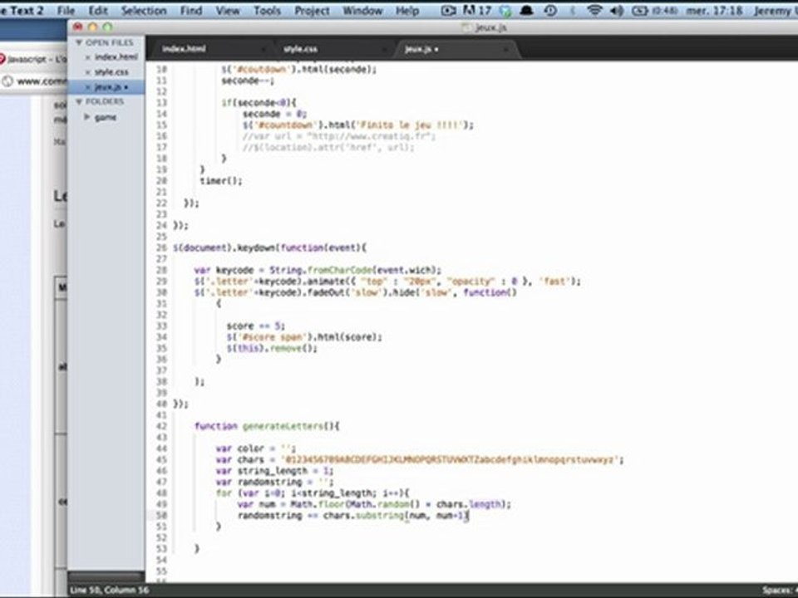Close jeux.js from the sidebar list
798x598 pixels.
click(87, 87)
